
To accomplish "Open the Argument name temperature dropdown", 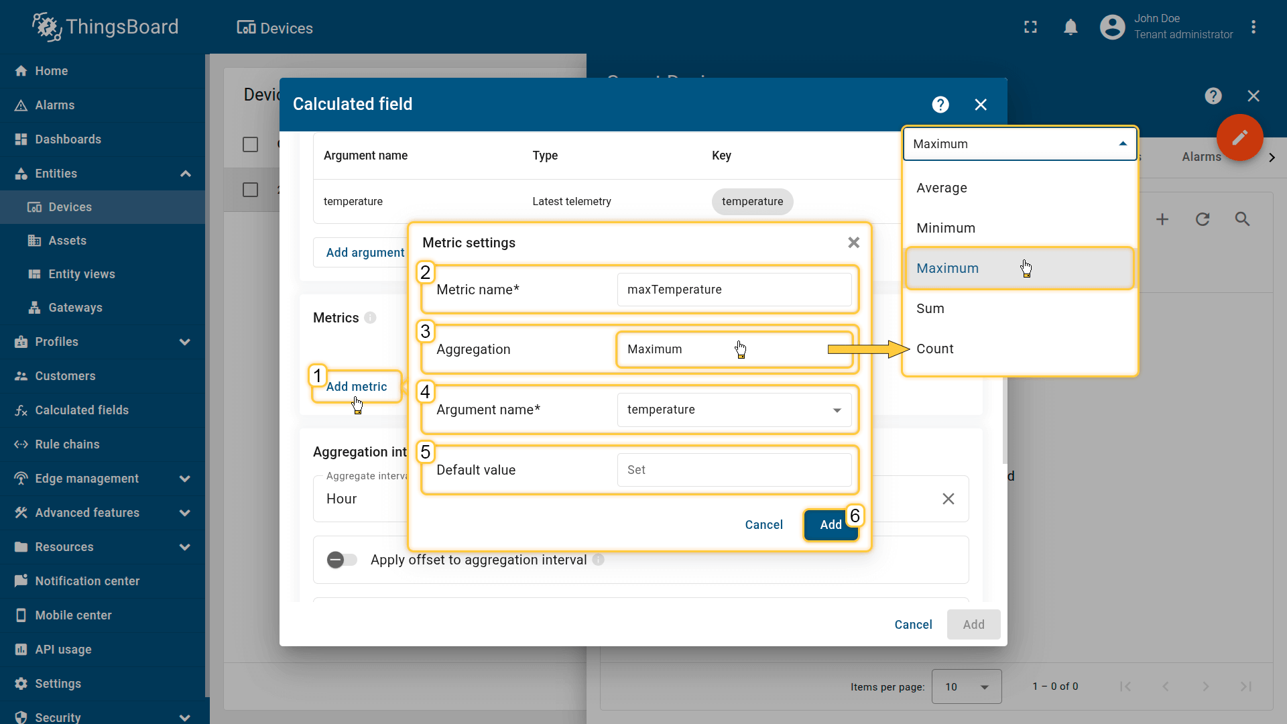I will click(734, 410).
